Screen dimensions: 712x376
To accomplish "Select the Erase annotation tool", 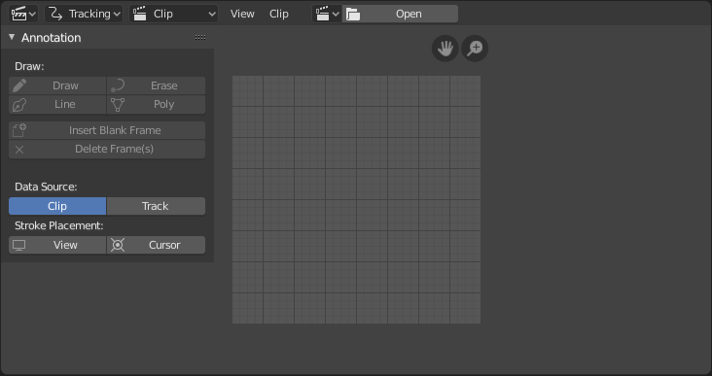I will (x=157, y=85).
